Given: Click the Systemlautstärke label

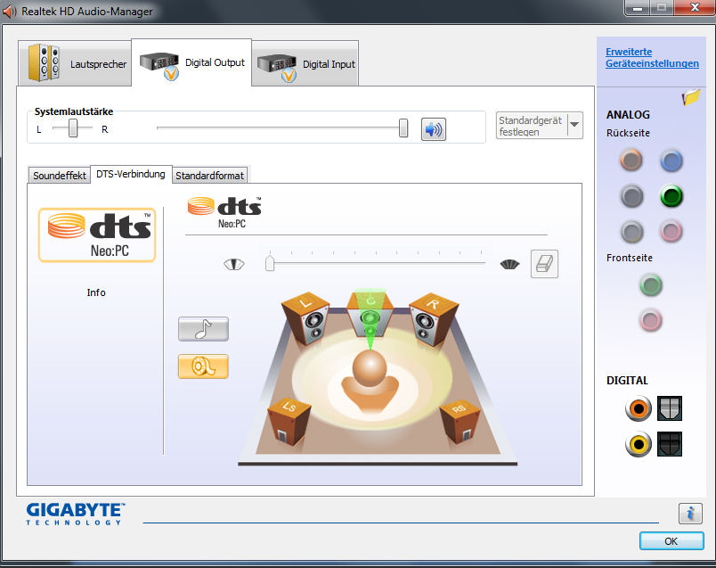Looking at the screenshot, I should [x=74, y=111].
